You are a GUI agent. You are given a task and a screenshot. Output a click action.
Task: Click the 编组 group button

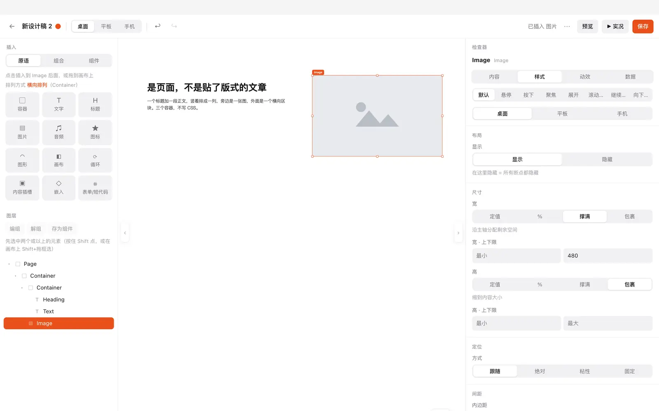[x=15, y=229]
